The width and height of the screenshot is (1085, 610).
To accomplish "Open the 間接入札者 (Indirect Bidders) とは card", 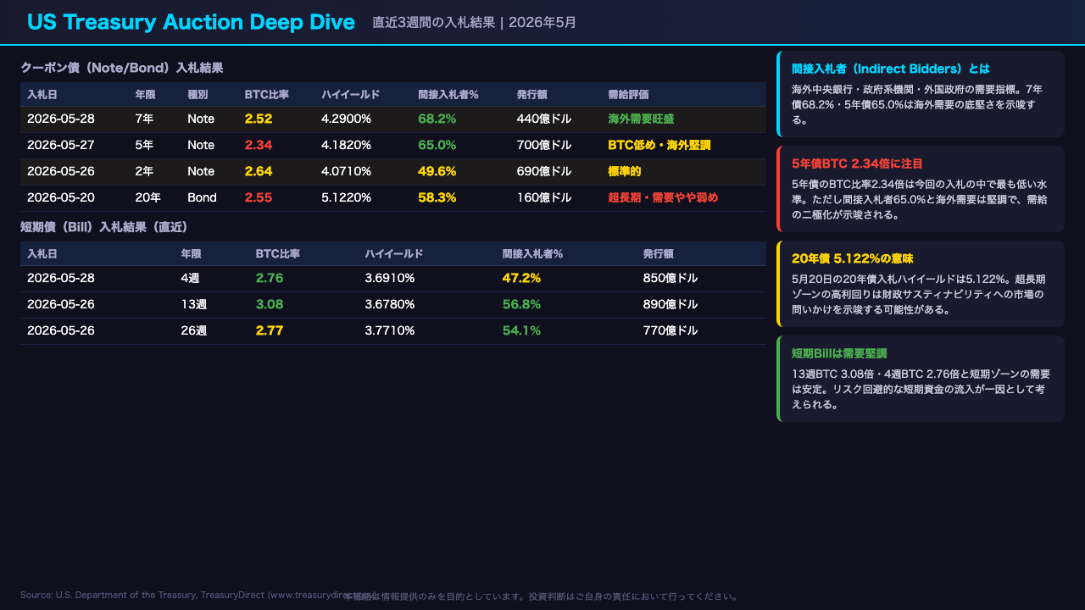I will coord(921,94).
